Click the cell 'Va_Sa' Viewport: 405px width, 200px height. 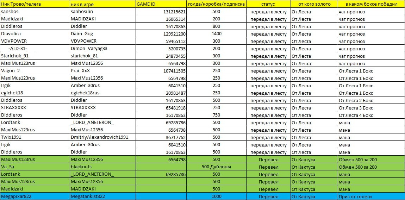click(x=35, y=167)
